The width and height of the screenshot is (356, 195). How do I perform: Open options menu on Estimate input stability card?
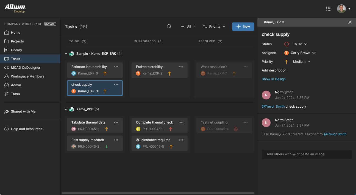coord(116,67)
